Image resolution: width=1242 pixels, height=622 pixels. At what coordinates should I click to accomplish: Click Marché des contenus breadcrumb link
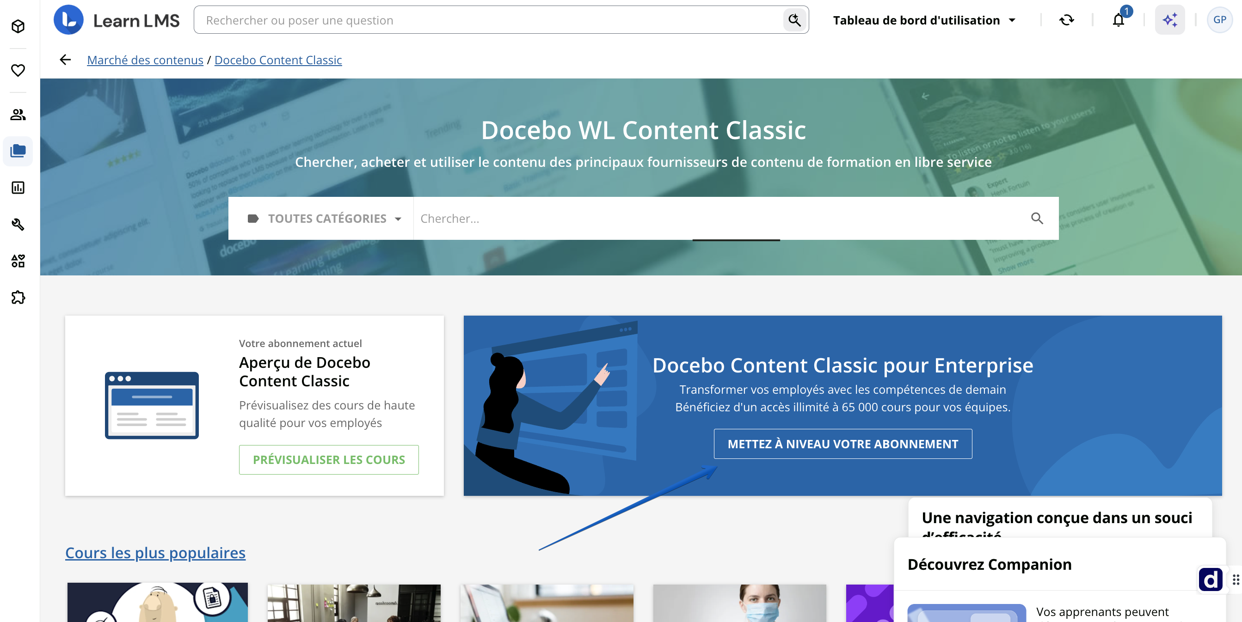145,60
